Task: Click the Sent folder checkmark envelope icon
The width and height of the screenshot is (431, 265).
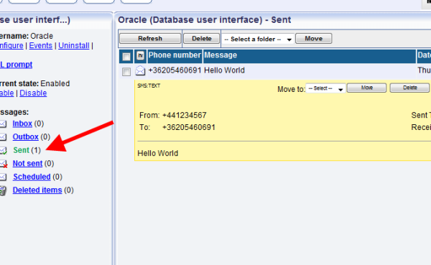Action: pyautogui.click(x=4, y=150)
